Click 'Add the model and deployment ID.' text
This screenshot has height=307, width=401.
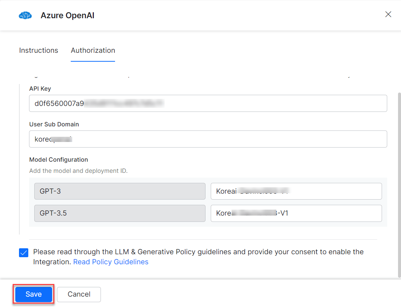pos(78,171)
